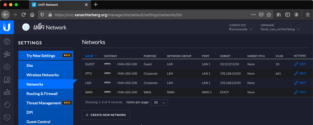Open Firefox library icon
Viewport: 313px width, 125px height.
pyautogui.click(x=279, y=15)
